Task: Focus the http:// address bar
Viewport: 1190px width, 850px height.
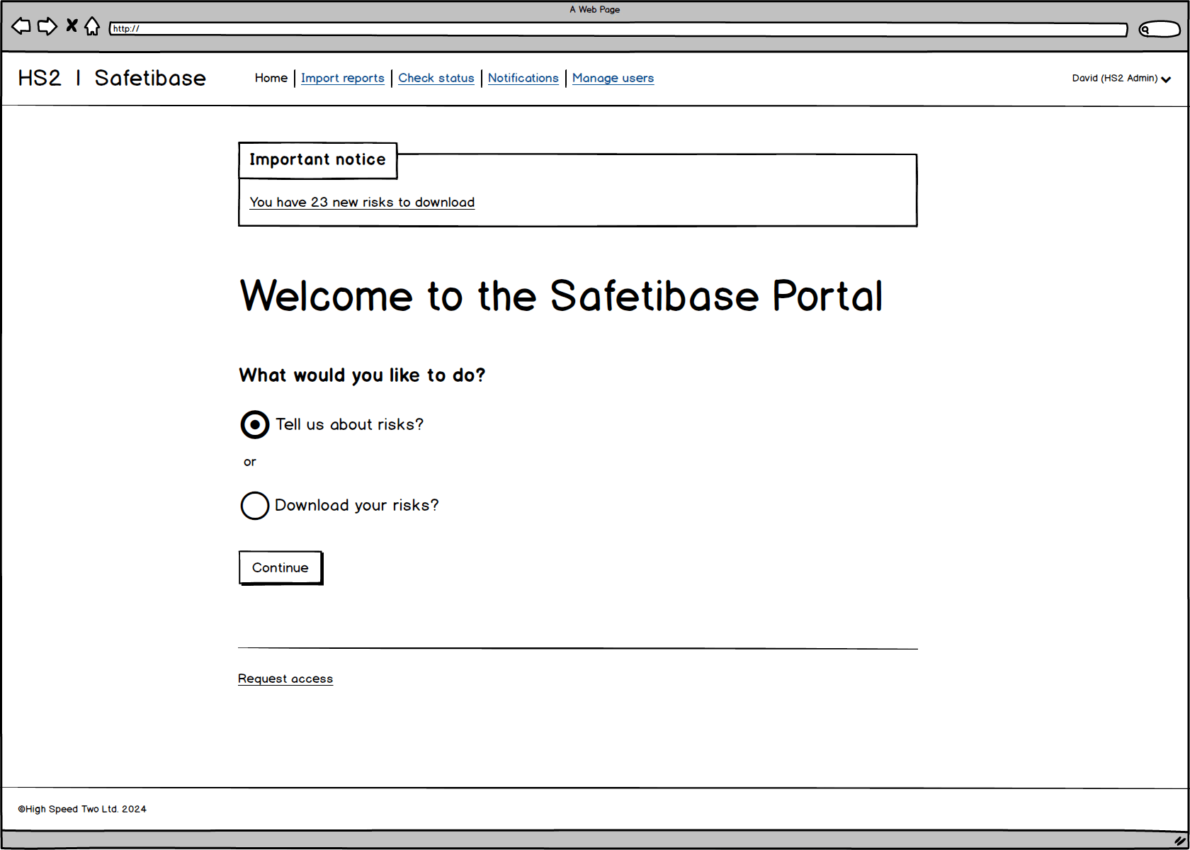Action: click(x=618, y=29)
